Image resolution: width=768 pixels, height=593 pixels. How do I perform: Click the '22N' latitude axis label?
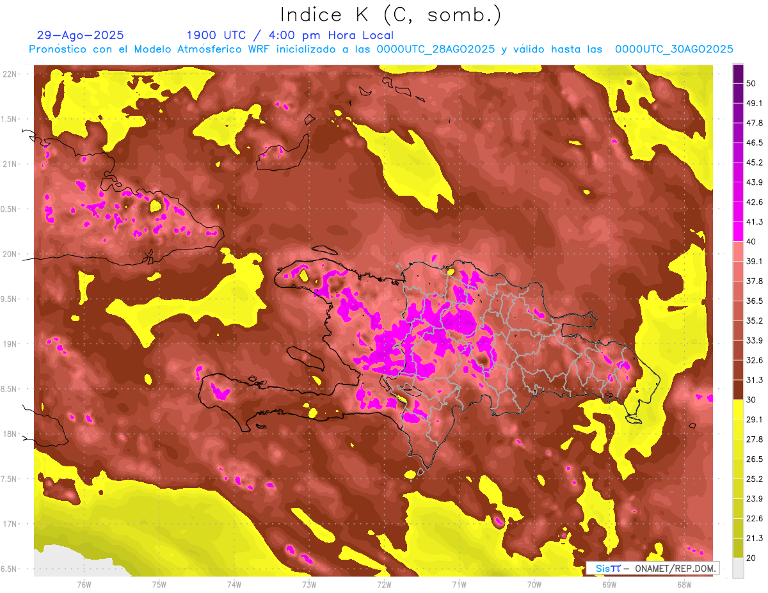click(9, 74)
